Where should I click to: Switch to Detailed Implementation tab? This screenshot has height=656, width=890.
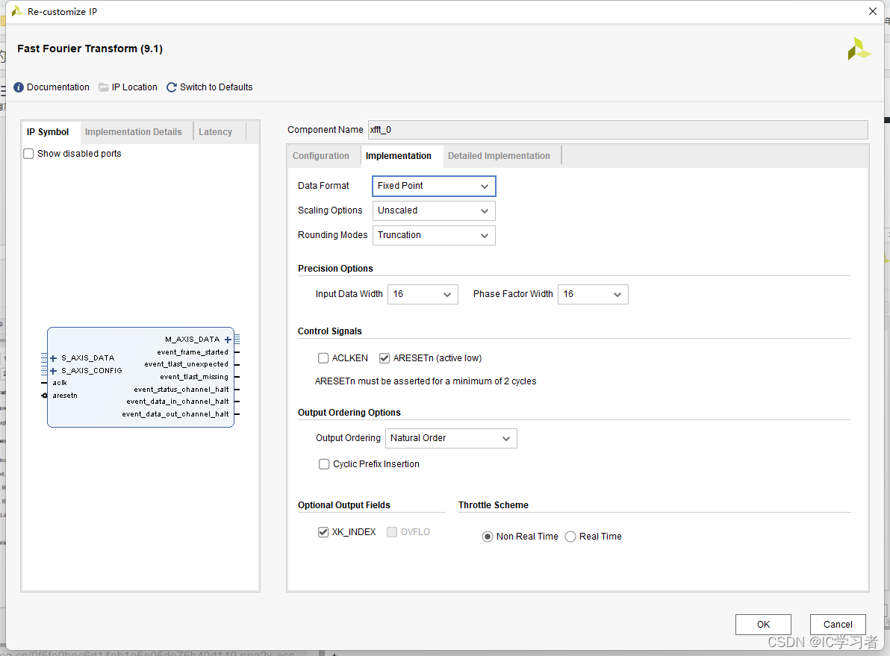click(x=499, y=156)
